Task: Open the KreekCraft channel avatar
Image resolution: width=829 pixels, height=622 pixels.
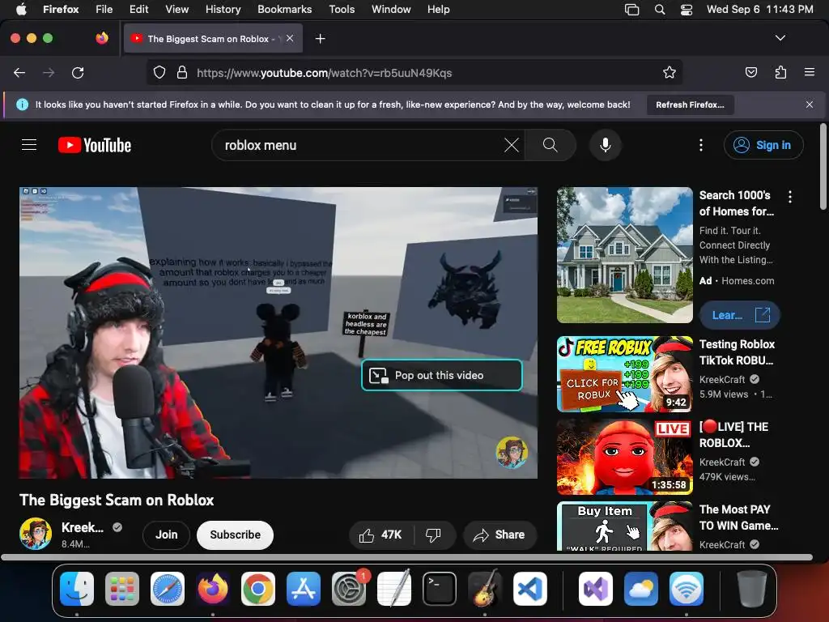Action: click(36, 534)
